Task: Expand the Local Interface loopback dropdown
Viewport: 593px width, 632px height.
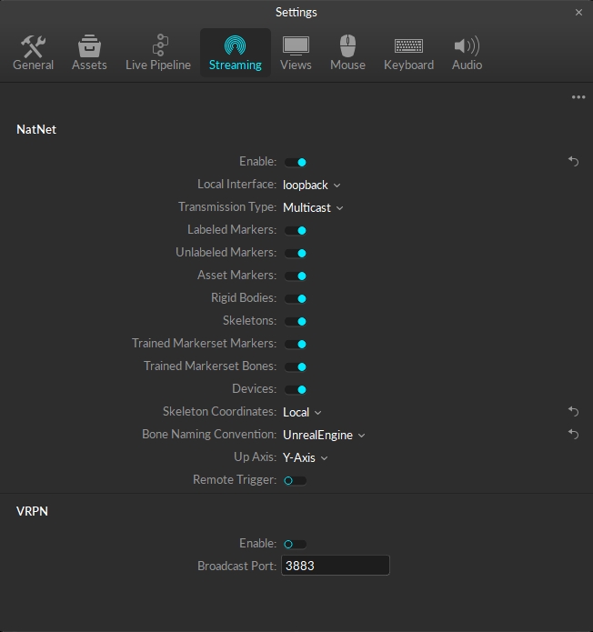Action: point(311,185)
